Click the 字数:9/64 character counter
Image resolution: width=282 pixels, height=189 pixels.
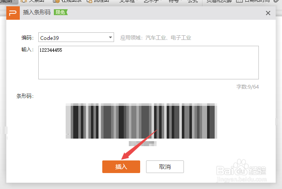click(x=247, y=87)
